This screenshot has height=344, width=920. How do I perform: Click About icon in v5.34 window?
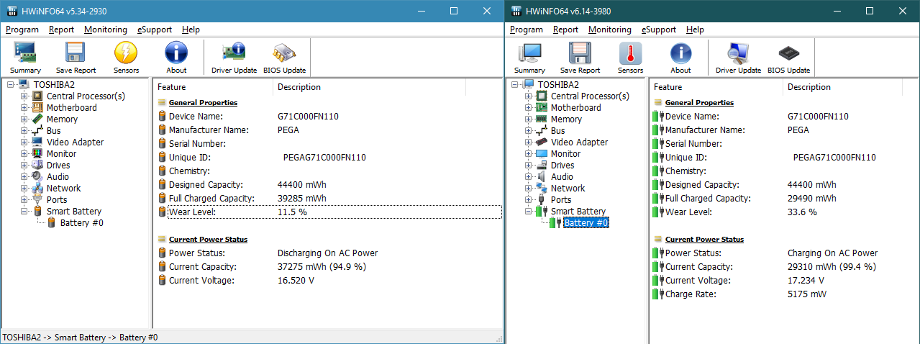pyautogui.click(x=176, y=58)
